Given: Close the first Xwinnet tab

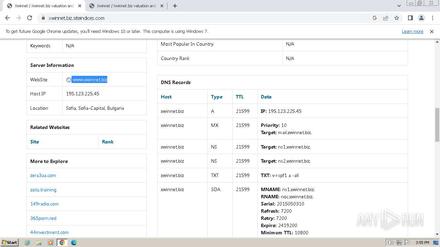Looking at the screenshot, I should click(79, 6).
